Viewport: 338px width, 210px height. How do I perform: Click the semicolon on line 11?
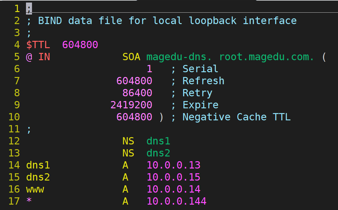[x=29, y=130]
